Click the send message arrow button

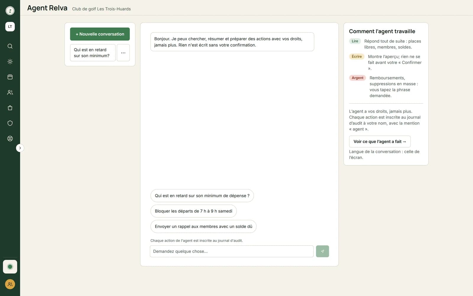(x=322, y=251)
